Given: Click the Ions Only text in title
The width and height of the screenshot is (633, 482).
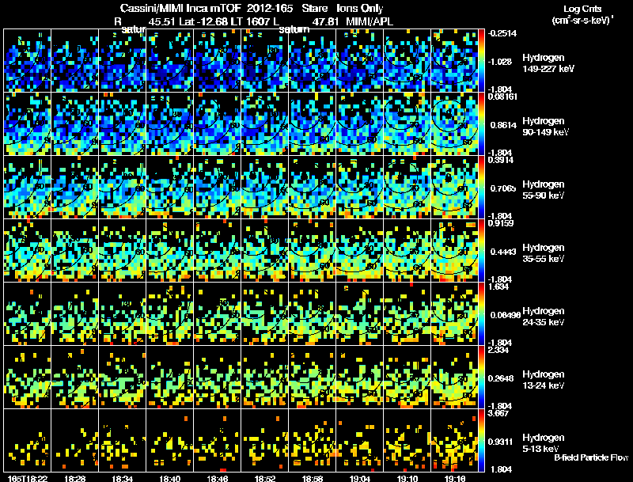Looking at the screenshot, I should coord(360,9).
